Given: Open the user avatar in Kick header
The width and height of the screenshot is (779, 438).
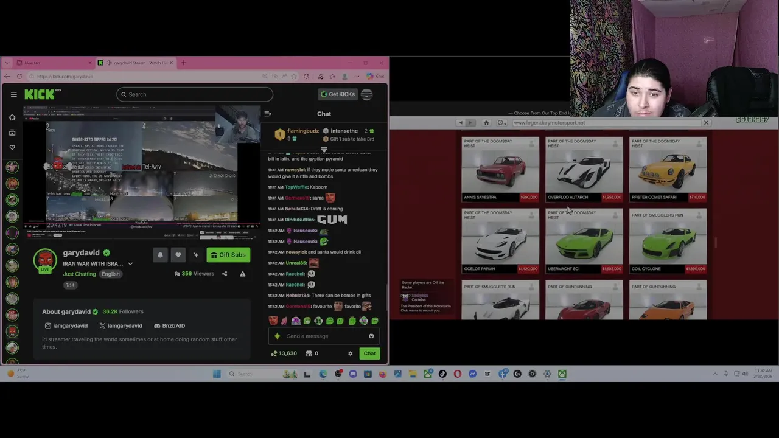Looking at the screenshot, I should coord(366,94).
